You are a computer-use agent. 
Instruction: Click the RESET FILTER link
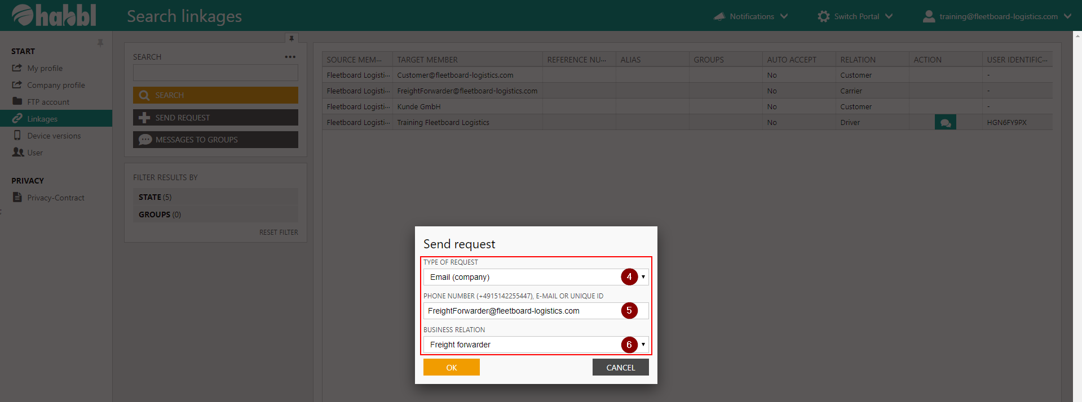tap(279, 232)
